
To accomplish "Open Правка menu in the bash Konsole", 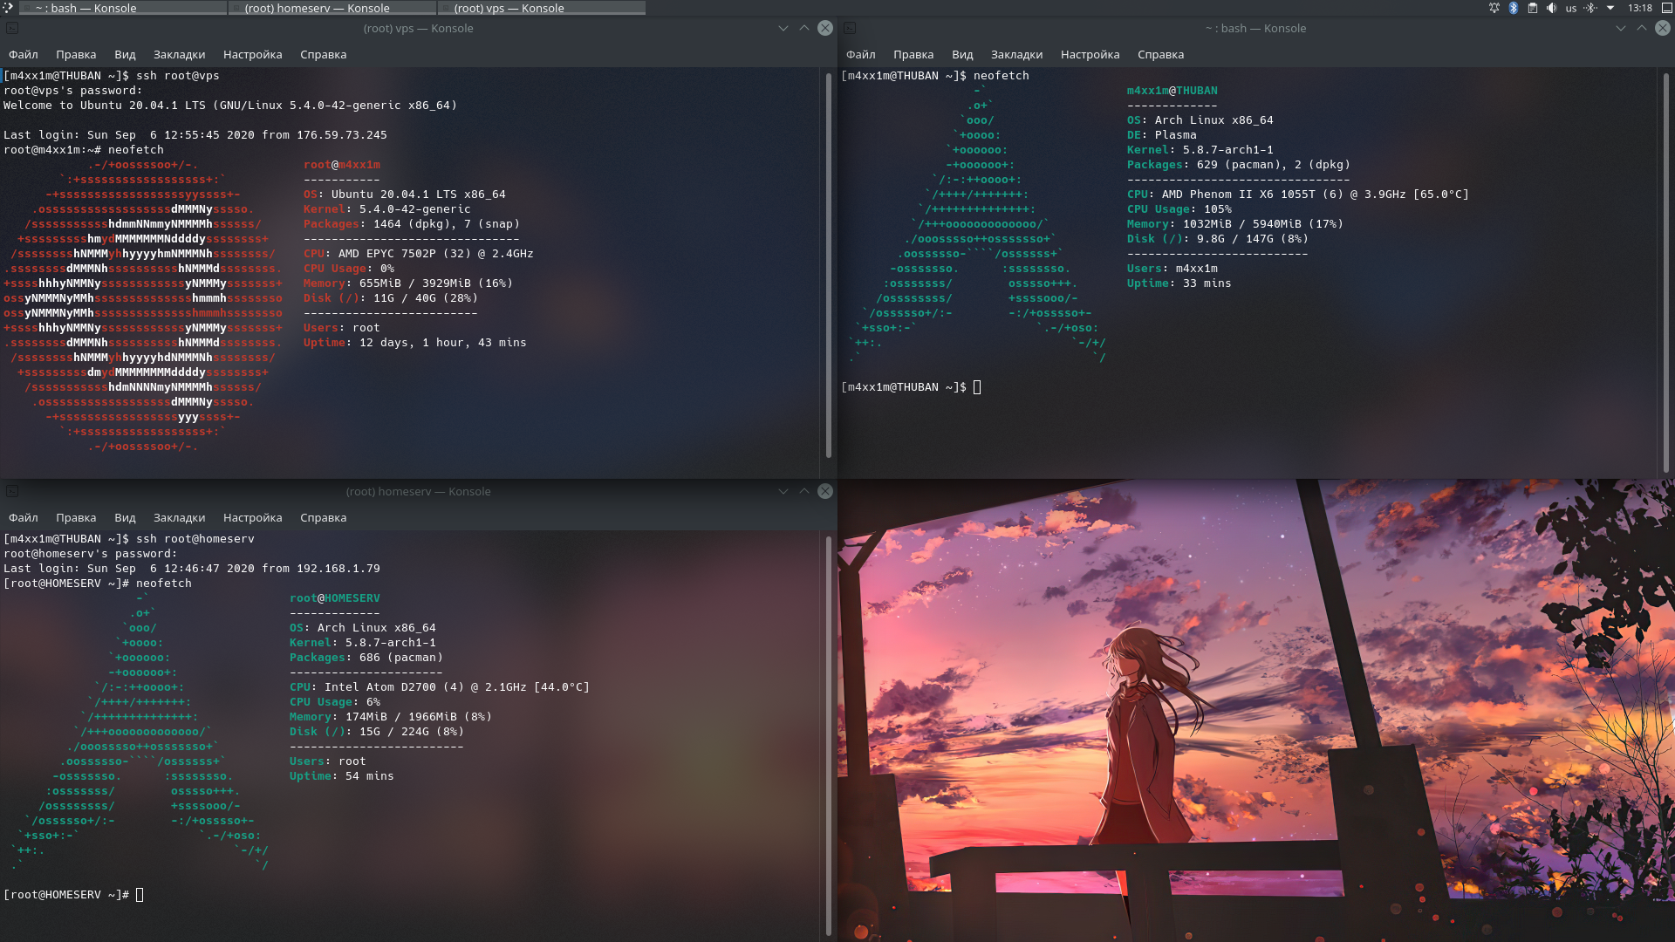I will pos(913,54).
